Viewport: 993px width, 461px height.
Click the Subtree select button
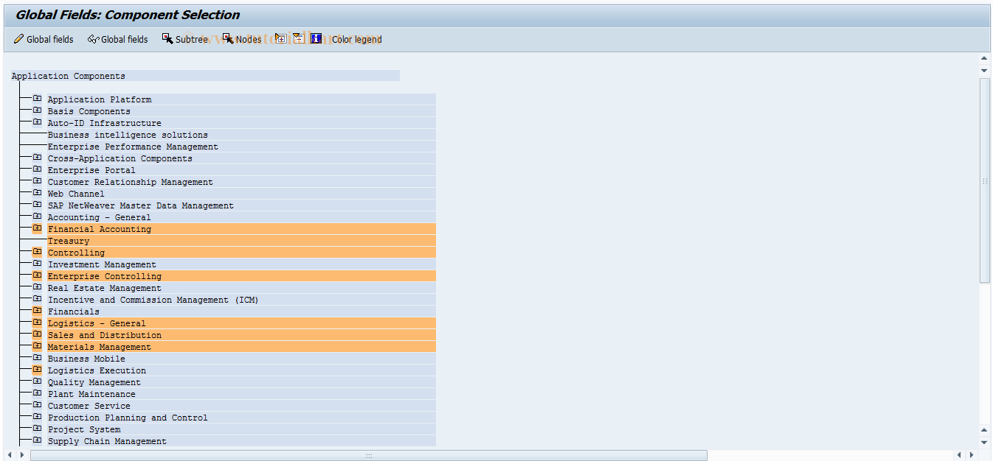(x=185, y=39)
